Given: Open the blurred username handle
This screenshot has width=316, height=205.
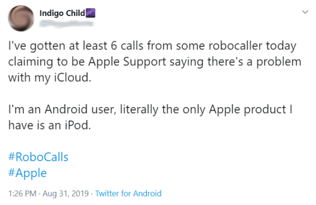Looking at the screenshot, I should pos(66,24).
